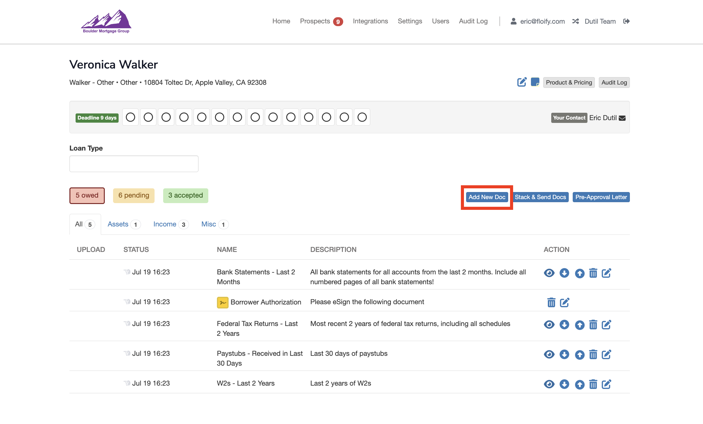Click the Add New Doc button
This screenshot has height=424, width=703.
click(487, 197)
